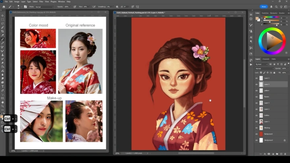Hide the Layer 5 visibility eye
This screenshot has height=163, width=290.
tap(257, 78)
